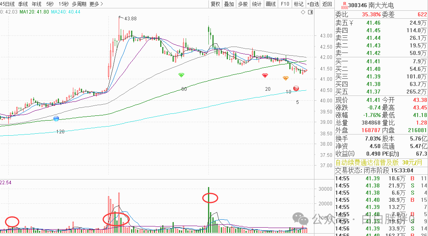The width and height of the screenshot is (428, 236).
Task: Open the 多股 multi-stock view
Action: tap(243, 4)
